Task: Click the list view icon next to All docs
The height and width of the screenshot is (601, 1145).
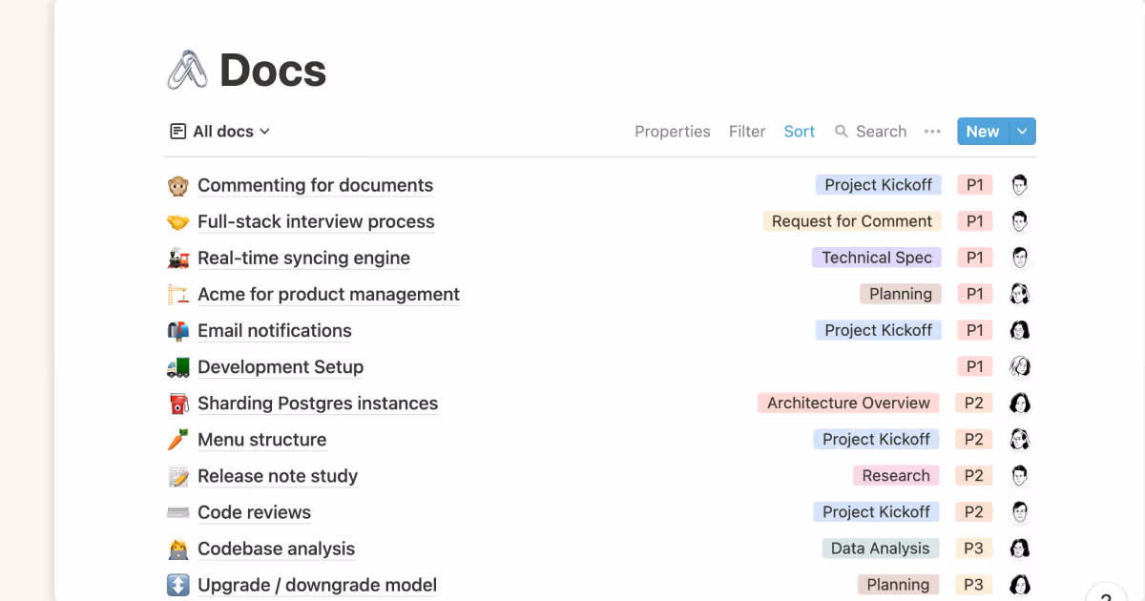Action: pos(177,131)
